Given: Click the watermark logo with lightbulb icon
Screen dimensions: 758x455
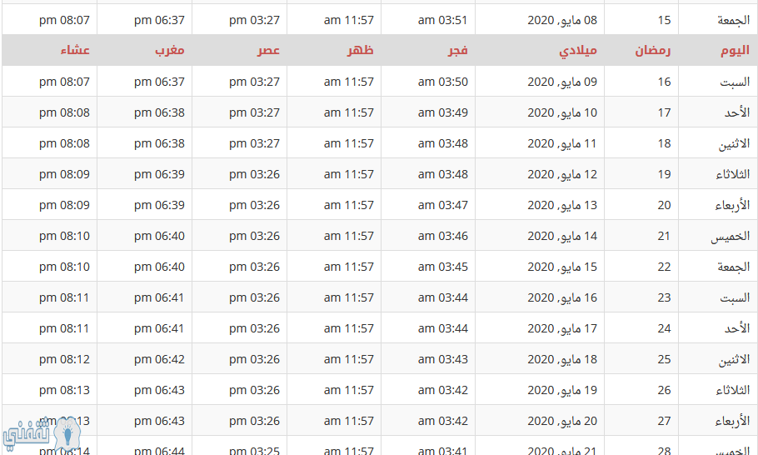Looking at the screenshot, I should (41, 433).
